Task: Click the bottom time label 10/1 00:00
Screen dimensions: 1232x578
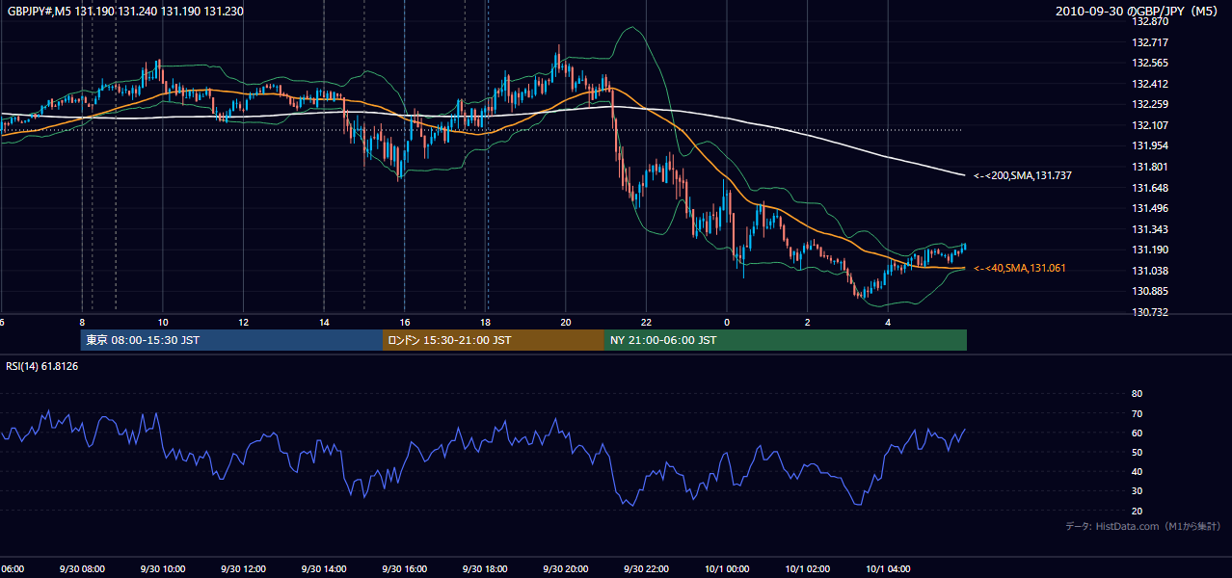Action: tap(727, 568)
